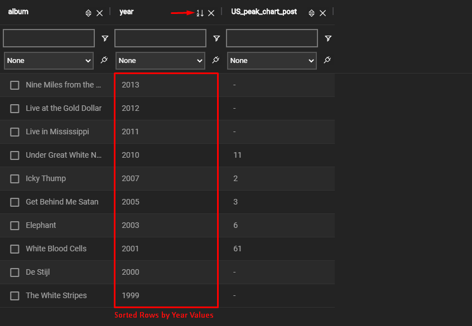The height and width of the screenshot is (326, 472).
Task: Expand the year column None dropdown
Action: [160, 60]
